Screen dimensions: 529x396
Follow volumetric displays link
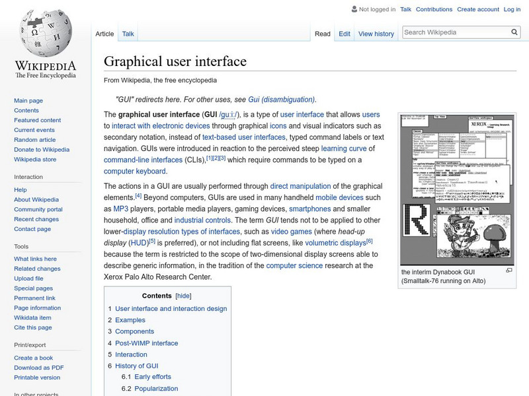tap(336, 243)
